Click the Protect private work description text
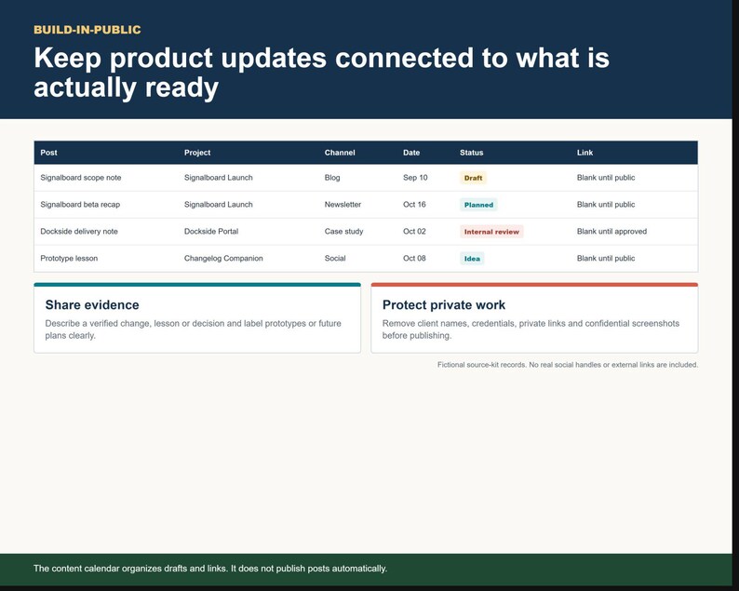 pos(531,329)
